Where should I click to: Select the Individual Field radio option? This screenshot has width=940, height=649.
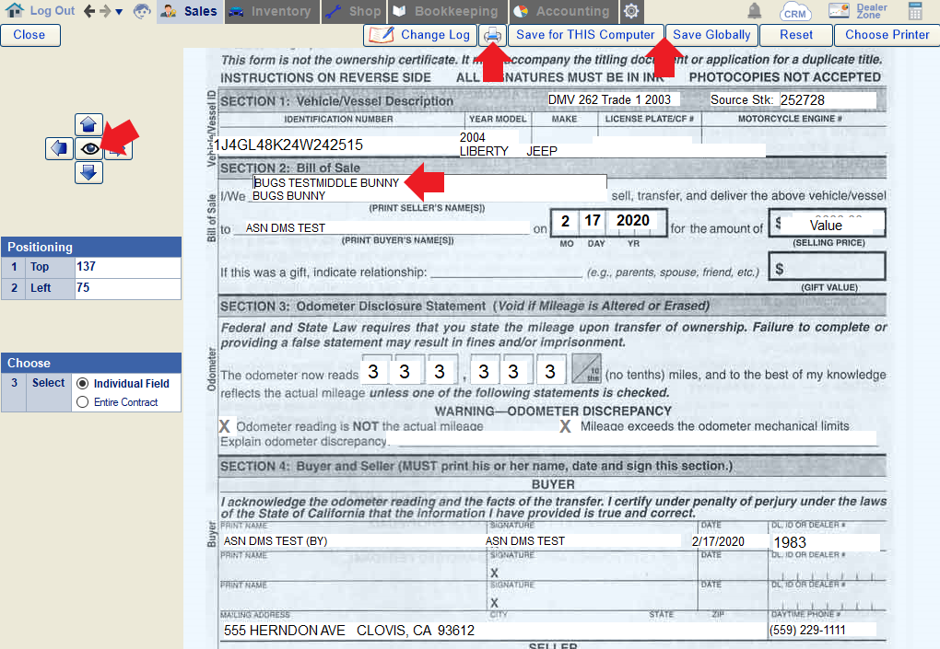(x=83, y=383)
